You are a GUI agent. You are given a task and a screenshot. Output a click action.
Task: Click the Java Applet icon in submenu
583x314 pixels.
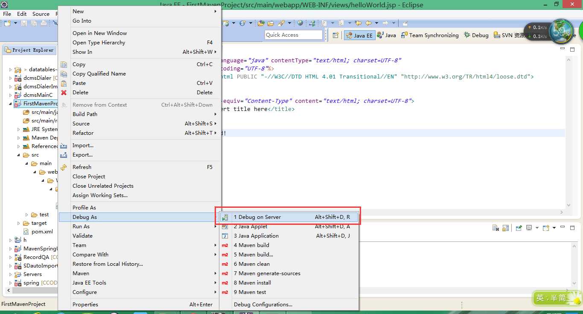225,227
